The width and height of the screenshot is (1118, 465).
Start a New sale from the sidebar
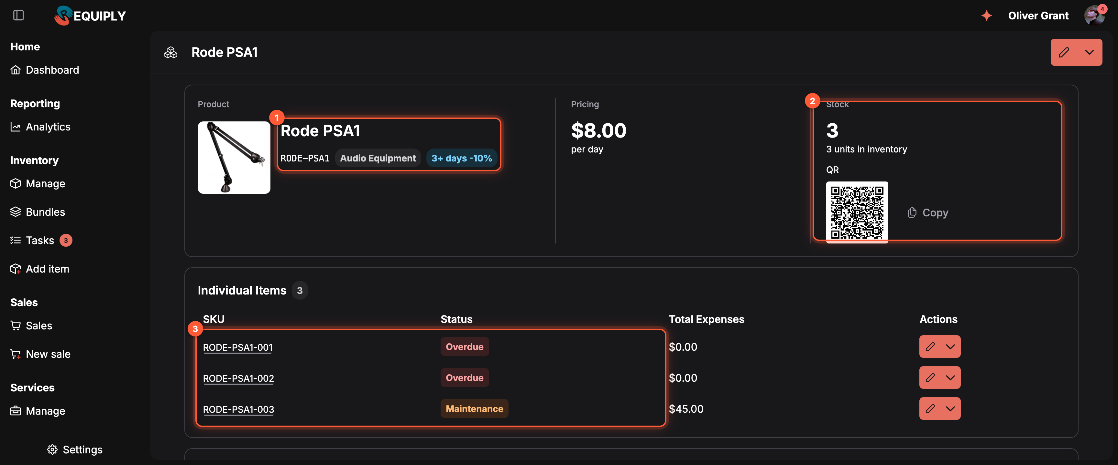tap(40, 354)
